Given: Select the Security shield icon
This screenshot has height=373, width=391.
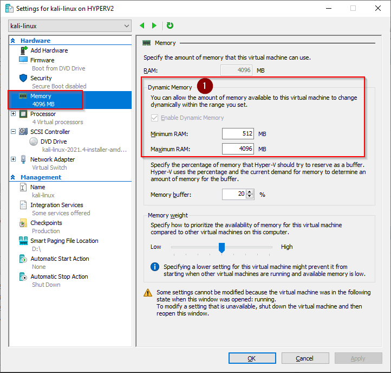Looking at the screenshot, I should pyautogui.click(x=23, y=78).
